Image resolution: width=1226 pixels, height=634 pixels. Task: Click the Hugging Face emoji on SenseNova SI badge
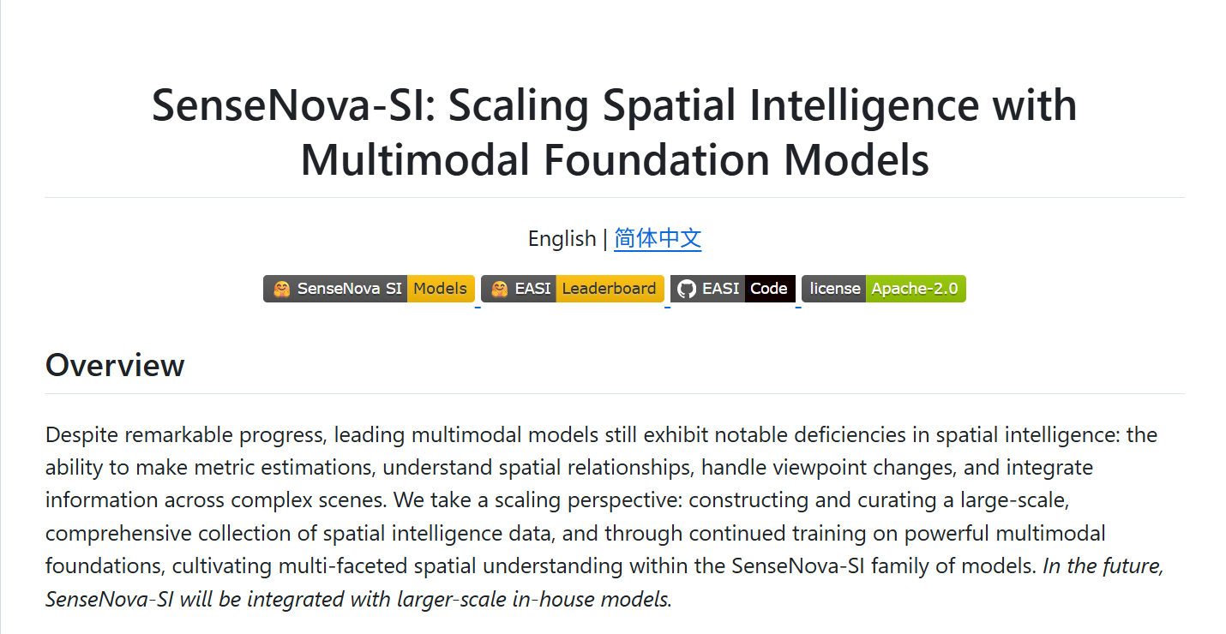[x=281, y=289]
